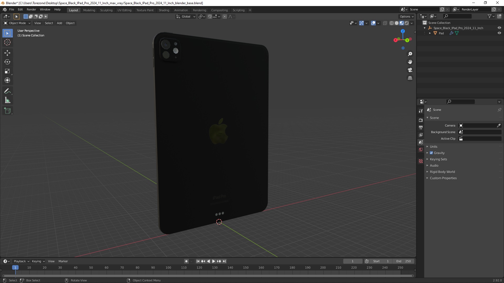The width and height of the screenshot is (504, 283).
Task: Play the animation forward
Action: point(213,261)
